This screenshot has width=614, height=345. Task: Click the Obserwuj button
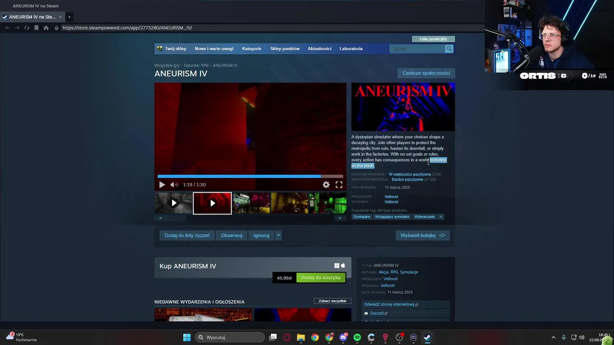click(x=232, y=235)
